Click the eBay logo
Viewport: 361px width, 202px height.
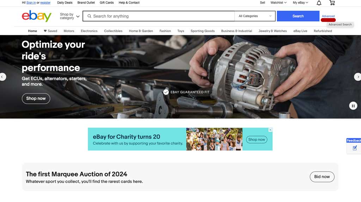37,16
